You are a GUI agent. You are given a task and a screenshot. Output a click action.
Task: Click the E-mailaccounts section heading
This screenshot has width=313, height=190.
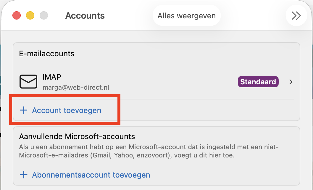coord(46,54)
